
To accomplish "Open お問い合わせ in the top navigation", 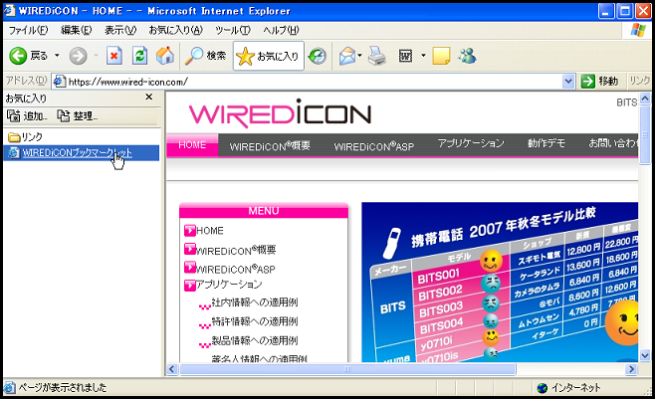I will (x=613, y=143).
